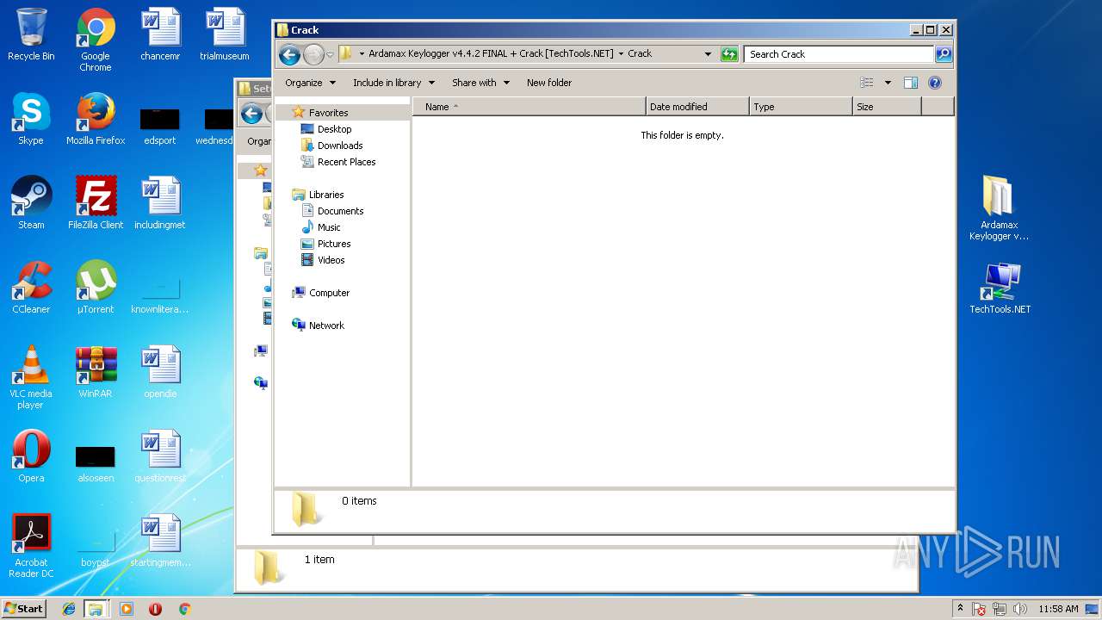The height and width of the screenshot is (620, 1102).
Task: Select Desktop under Favorites
Action: [x=334, y=129]
